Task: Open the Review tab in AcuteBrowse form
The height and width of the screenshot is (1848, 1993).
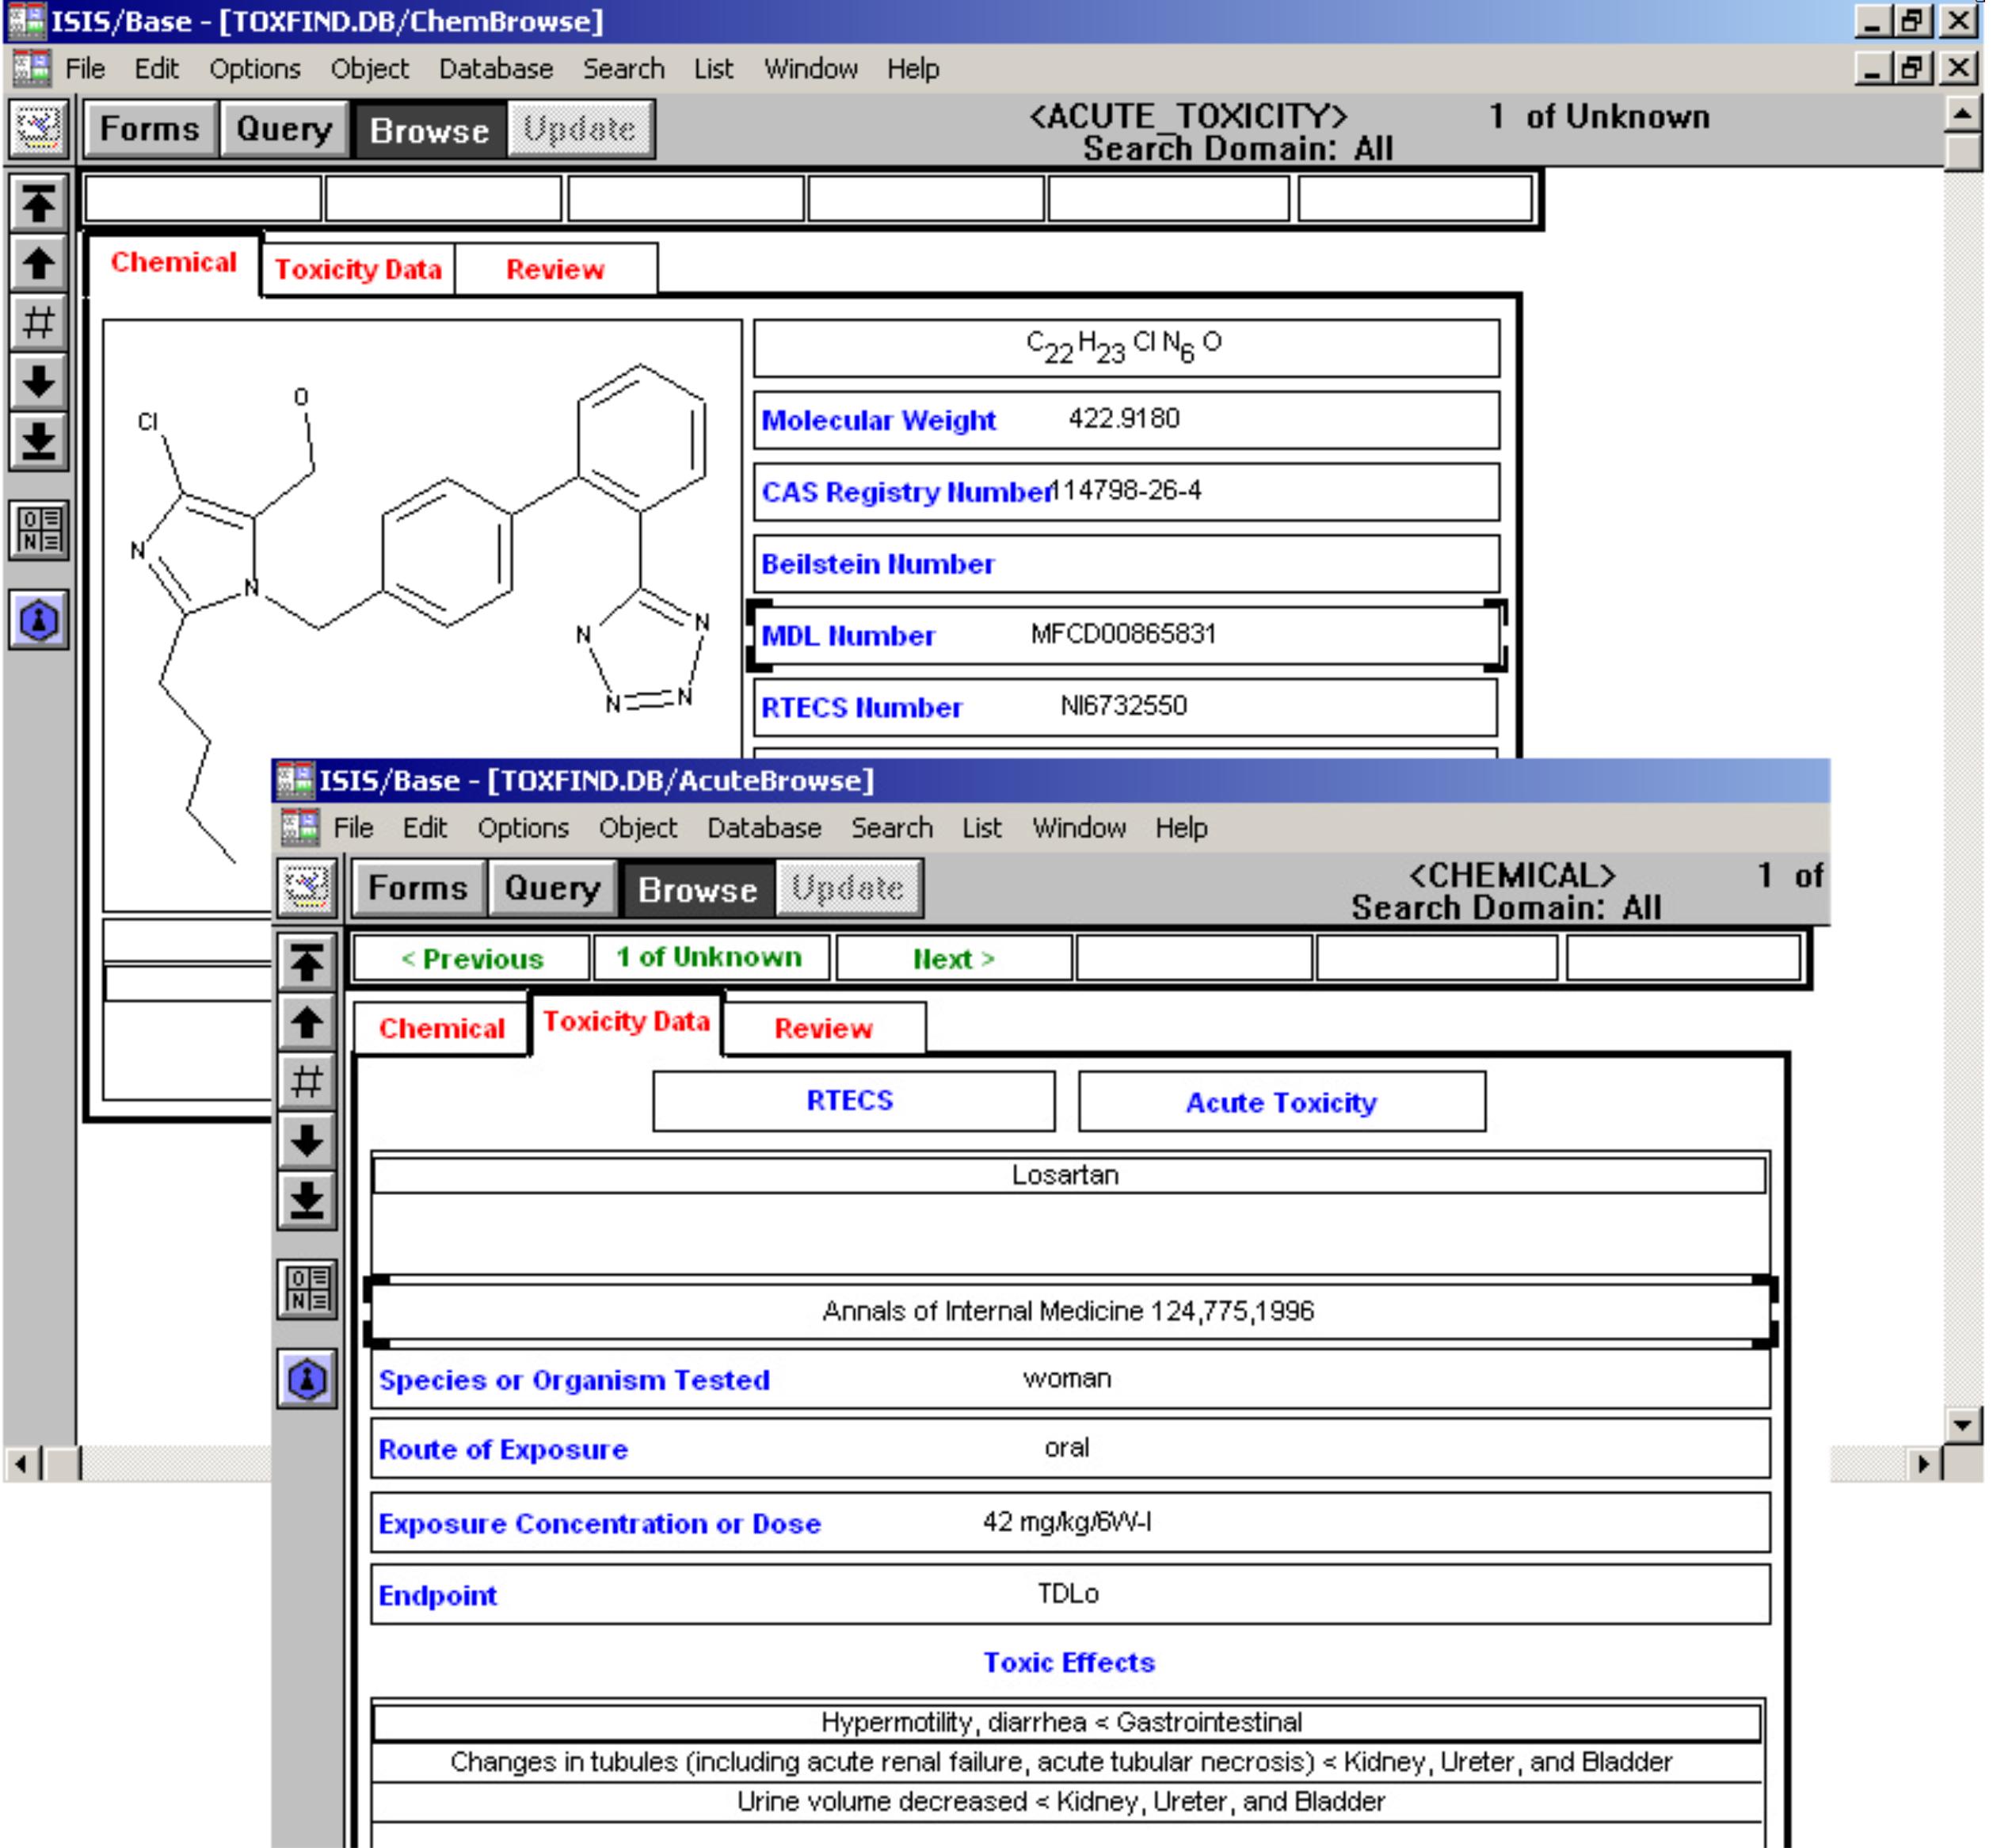Action: pos(822,1028)
